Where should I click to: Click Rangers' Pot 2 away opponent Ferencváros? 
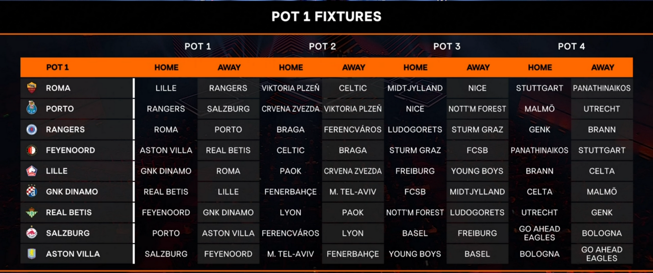[x=353, y=130]
